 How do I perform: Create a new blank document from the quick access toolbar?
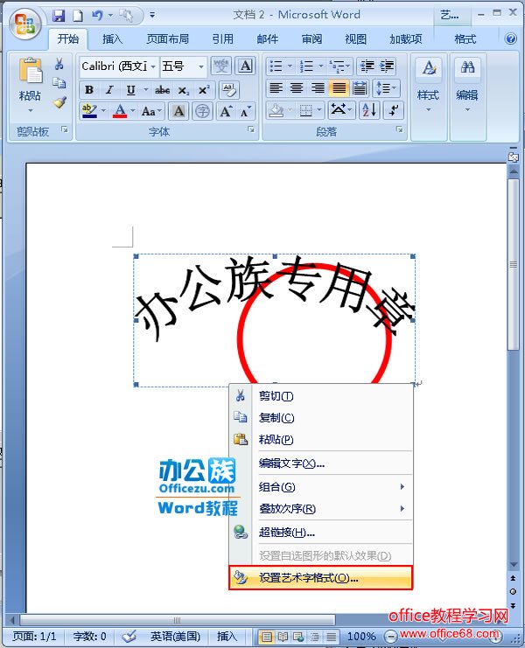coord(78,16)
